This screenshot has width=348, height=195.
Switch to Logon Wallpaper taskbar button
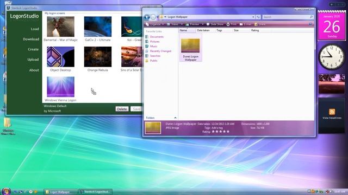[60, 192]
